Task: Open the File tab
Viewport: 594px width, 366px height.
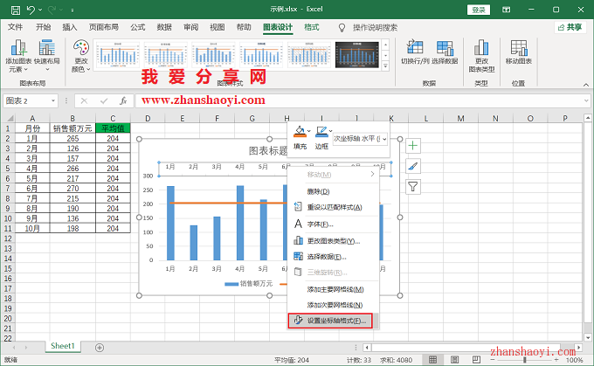Action: point(15,27)
